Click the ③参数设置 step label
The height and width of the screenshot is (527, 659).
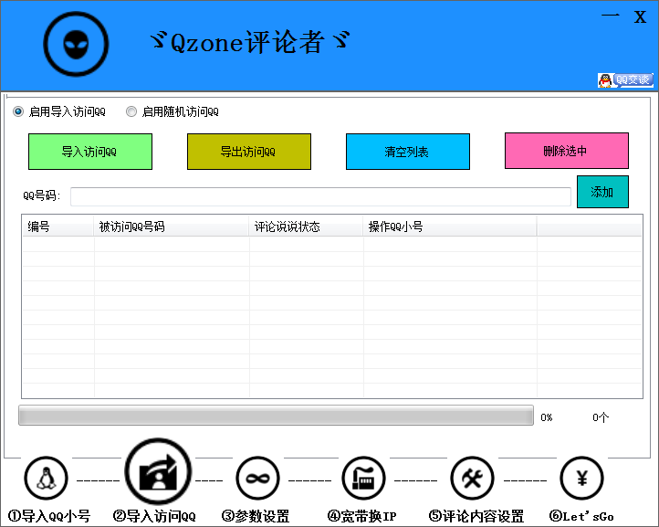[256, 516]
